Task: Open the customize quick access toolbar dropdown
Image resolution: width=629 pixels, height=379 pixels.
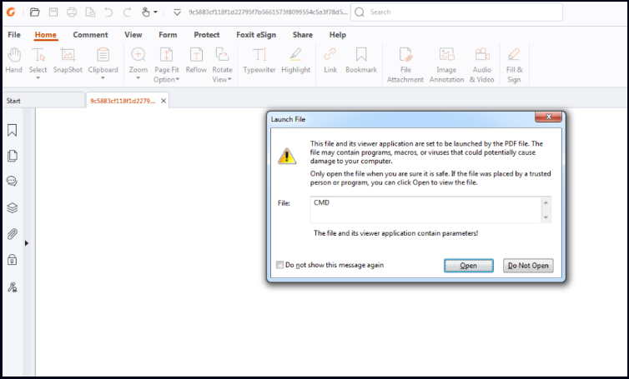Action: tap(177, 12)
